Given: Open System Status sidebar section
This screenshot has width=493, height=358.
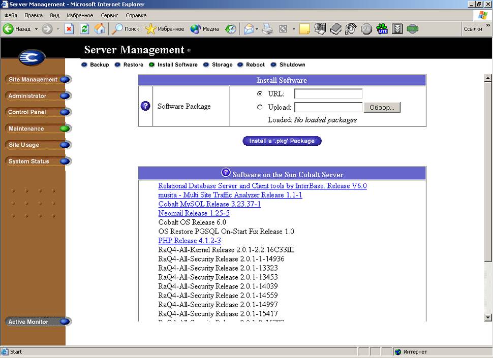Looking at the screenshot, I should (x=38, y=161).
